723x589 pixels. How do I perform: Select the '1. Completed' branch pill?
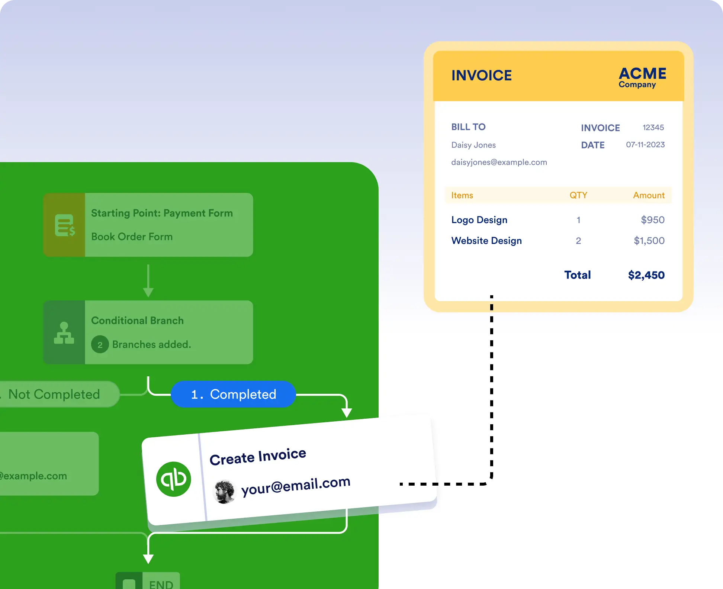click(233, 394)
